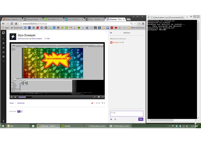Viewport: 201px width, 143px height.
Task: Click the chat rooms icon beside jlchamaa header
Action: coord(111,33)
